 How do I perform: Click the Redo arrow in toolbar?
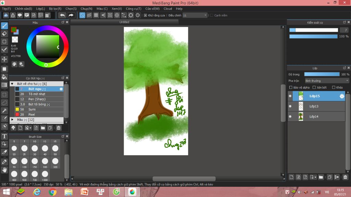coord(71,15)
